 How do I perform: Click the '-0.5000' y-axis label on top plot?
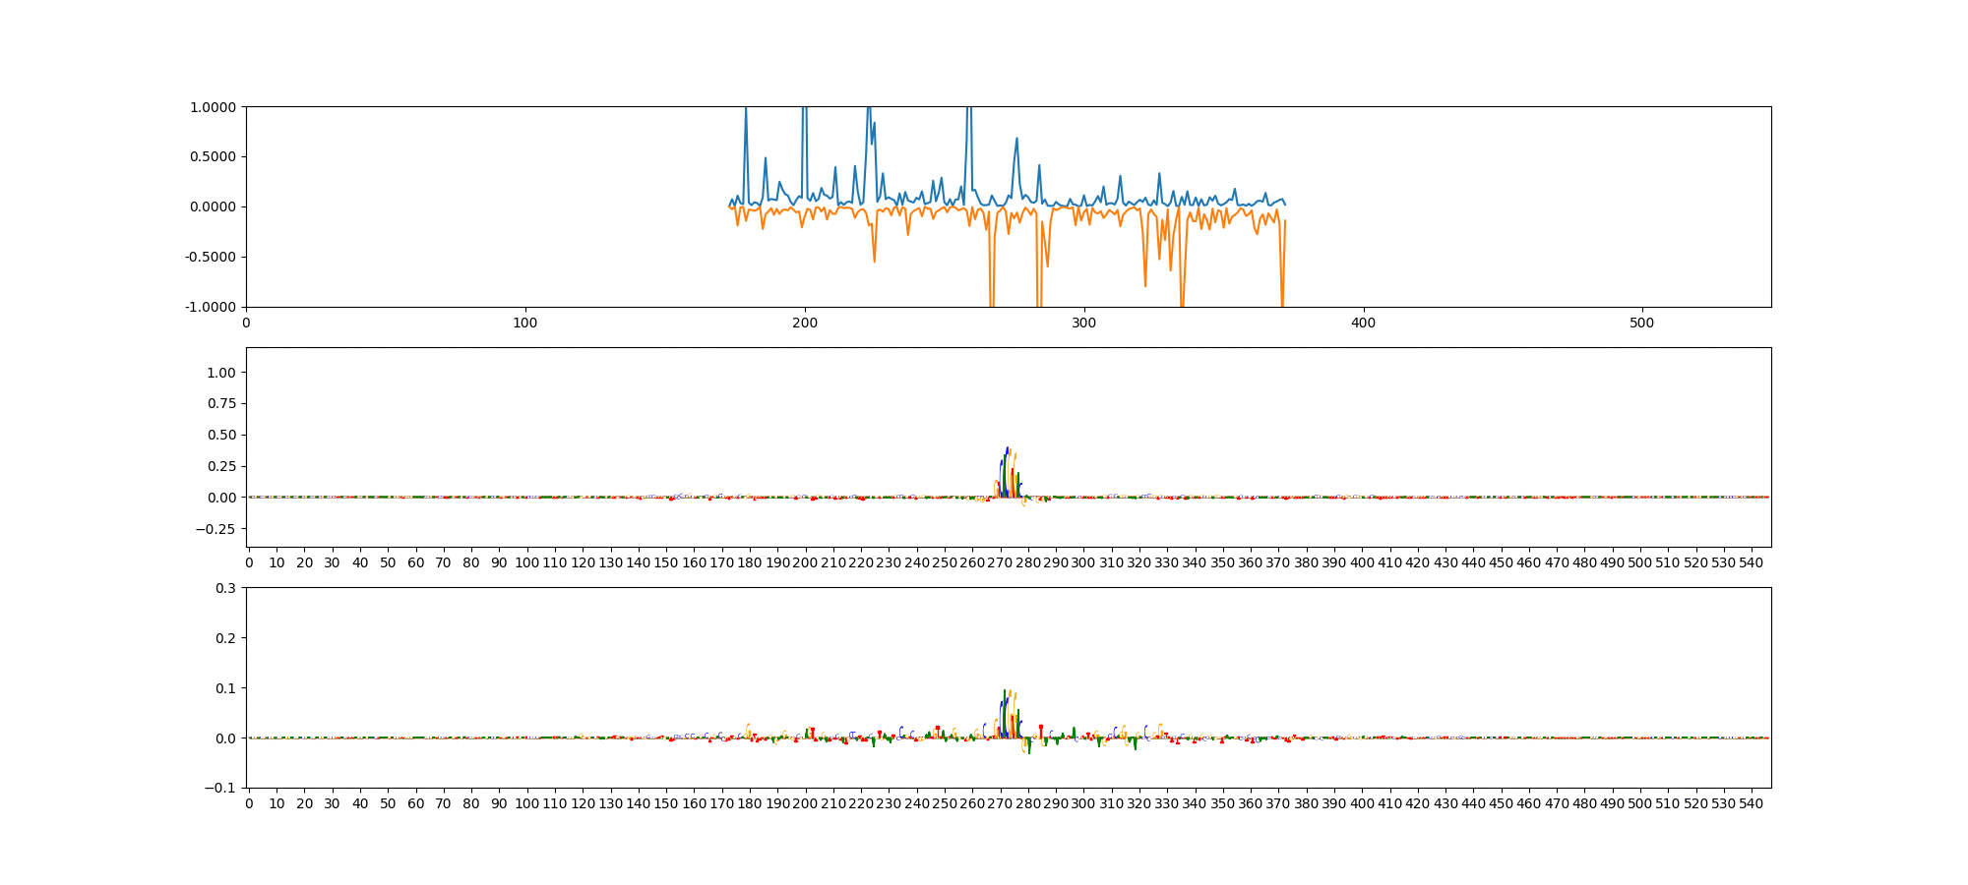[211, 258]
